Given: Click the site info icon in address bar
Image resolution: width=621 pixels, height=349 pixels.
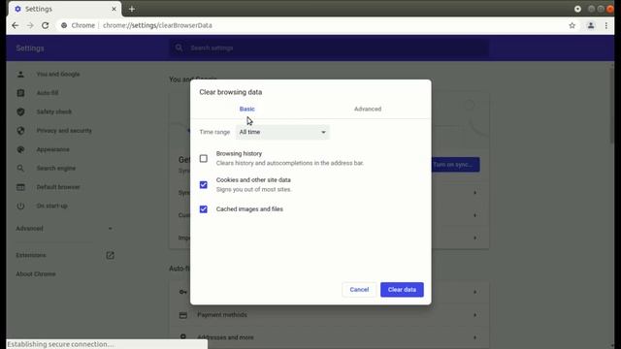Looking at the screenshot, I should pyautogui.click(x=64, y=25).
